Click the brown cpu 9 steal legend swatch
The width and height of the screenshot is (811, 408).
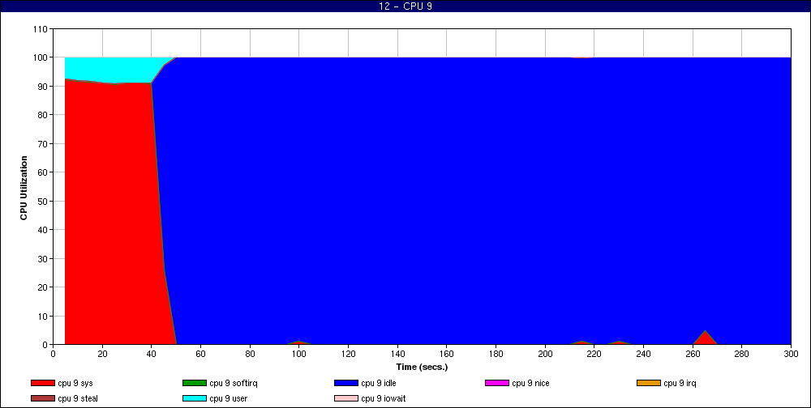point(43,398)
